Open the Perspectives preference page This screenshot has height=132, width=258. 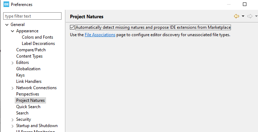click(x=27, y=94)
